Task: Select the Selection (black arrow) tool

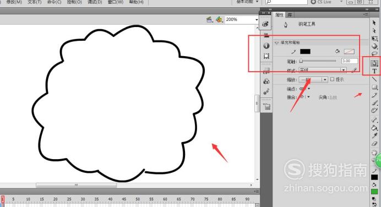Action: [374, 23]
